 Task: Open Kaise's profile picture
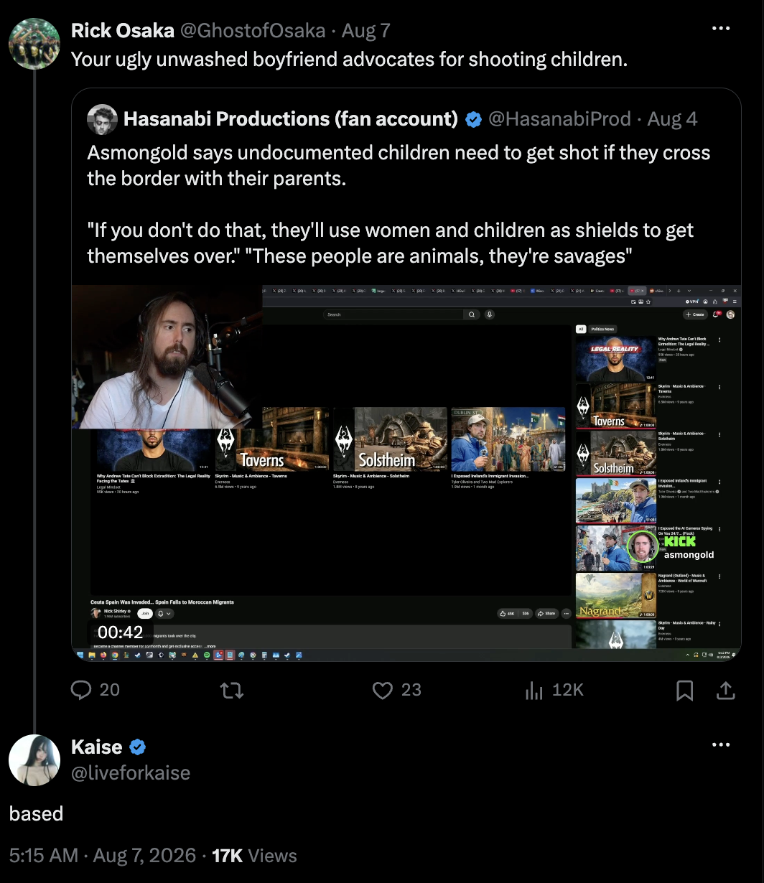coord(34,760)
